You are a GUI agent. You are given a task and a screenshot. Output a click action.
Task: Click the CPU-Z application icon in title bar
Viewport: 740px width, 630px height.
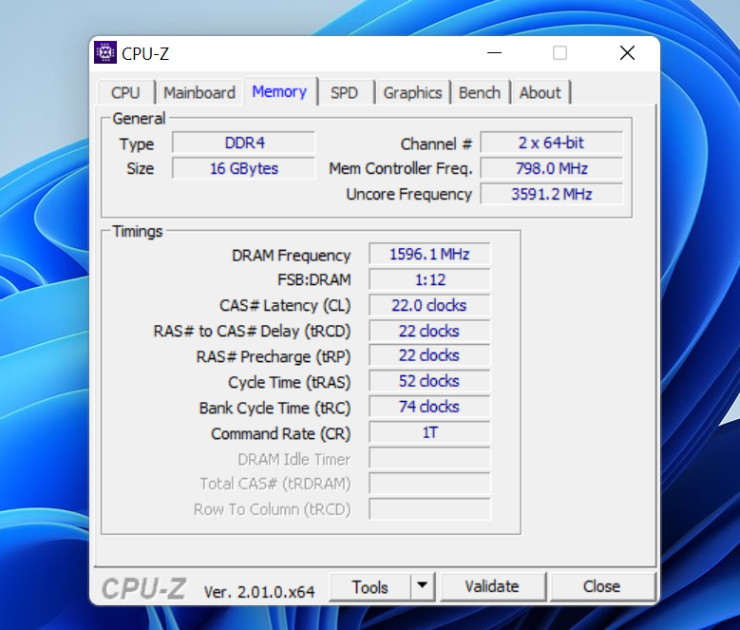105,52
